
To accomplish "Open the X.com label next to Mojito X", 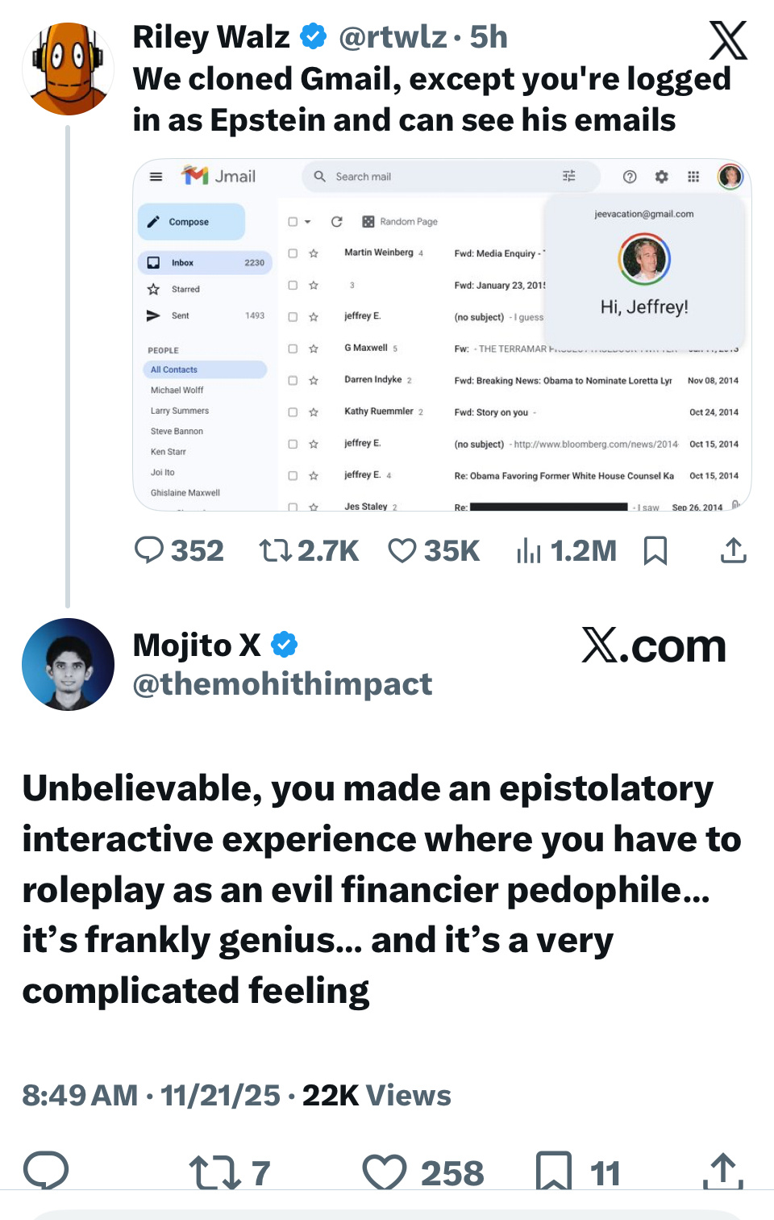I will click(x=654, y=646).
